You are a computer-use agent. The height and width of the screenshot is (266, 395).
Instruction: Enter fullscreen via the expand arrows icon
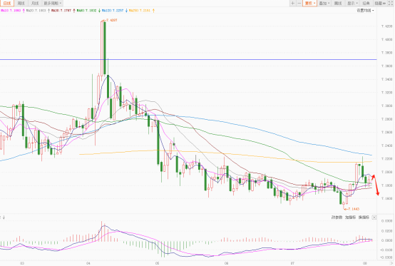(x=391, y=4)
